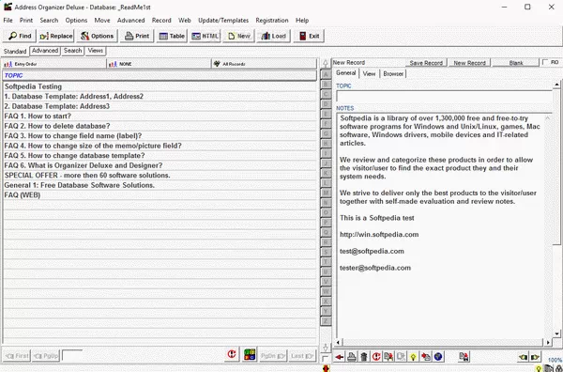Open the Replace tool
563x372 pixels.
pos(55,36)
